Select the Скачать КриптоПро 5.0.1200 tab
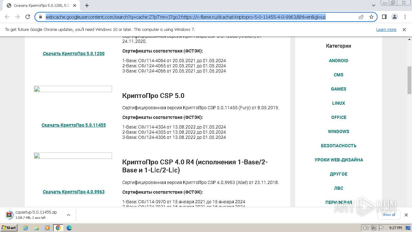Viewport: 412px width, 232px height. [x=41, y=5]
